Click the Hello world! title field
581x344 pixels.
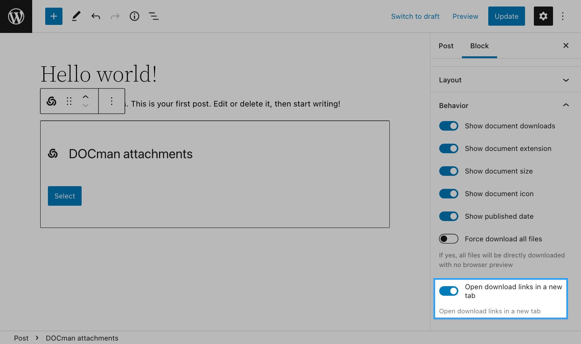click(99, 74)
